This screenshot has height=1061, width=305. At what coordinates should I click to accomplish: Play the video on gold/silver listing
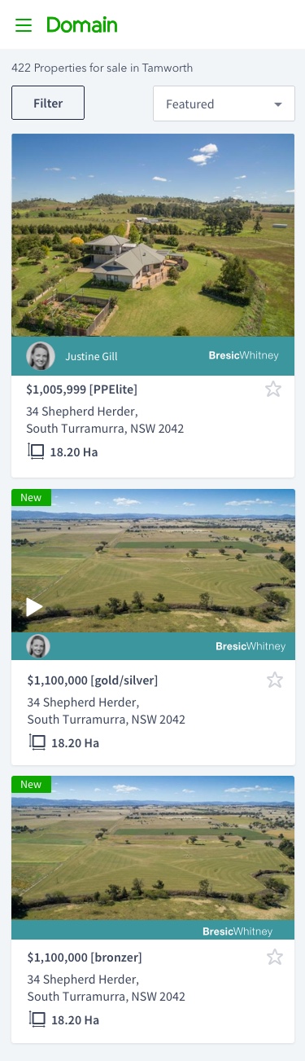tap(34, 606)
